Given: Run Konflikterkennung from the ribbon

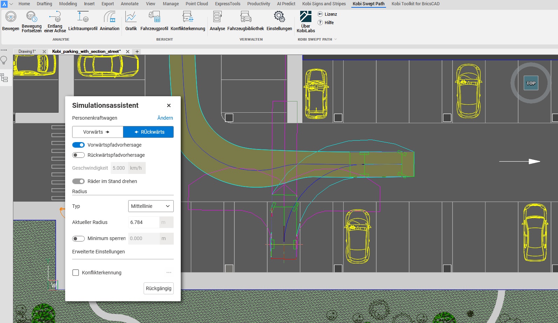Looking at the screenshot, I should click(x=188, y=21).
